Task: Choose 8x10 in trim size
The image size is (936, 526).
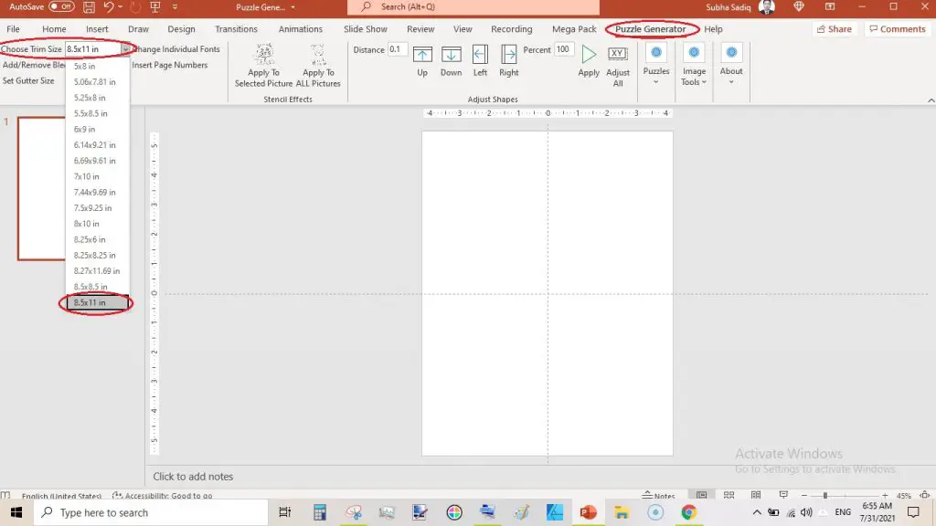Action: coord(87,224)
